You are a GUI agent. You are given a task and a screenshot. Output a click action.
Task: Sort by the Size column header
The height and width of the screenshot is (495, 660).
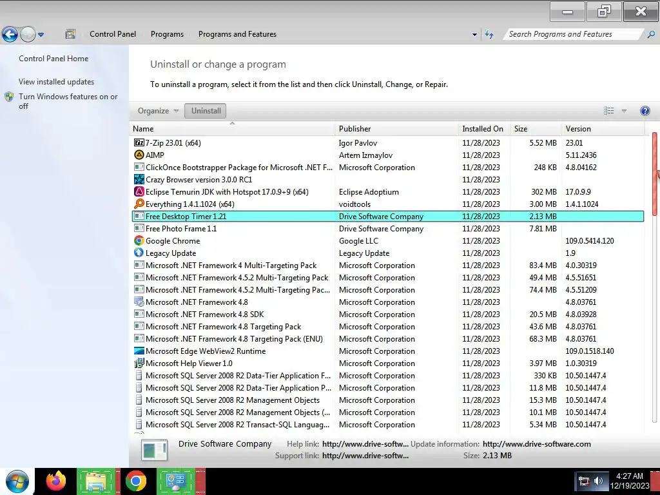[536, 129]
